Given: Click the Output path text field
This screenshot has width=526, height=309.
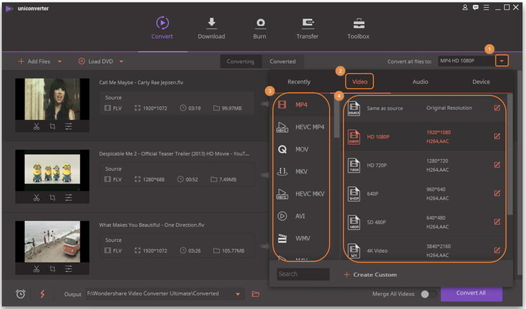Looking at the screenshot, I should click(160, 294).
